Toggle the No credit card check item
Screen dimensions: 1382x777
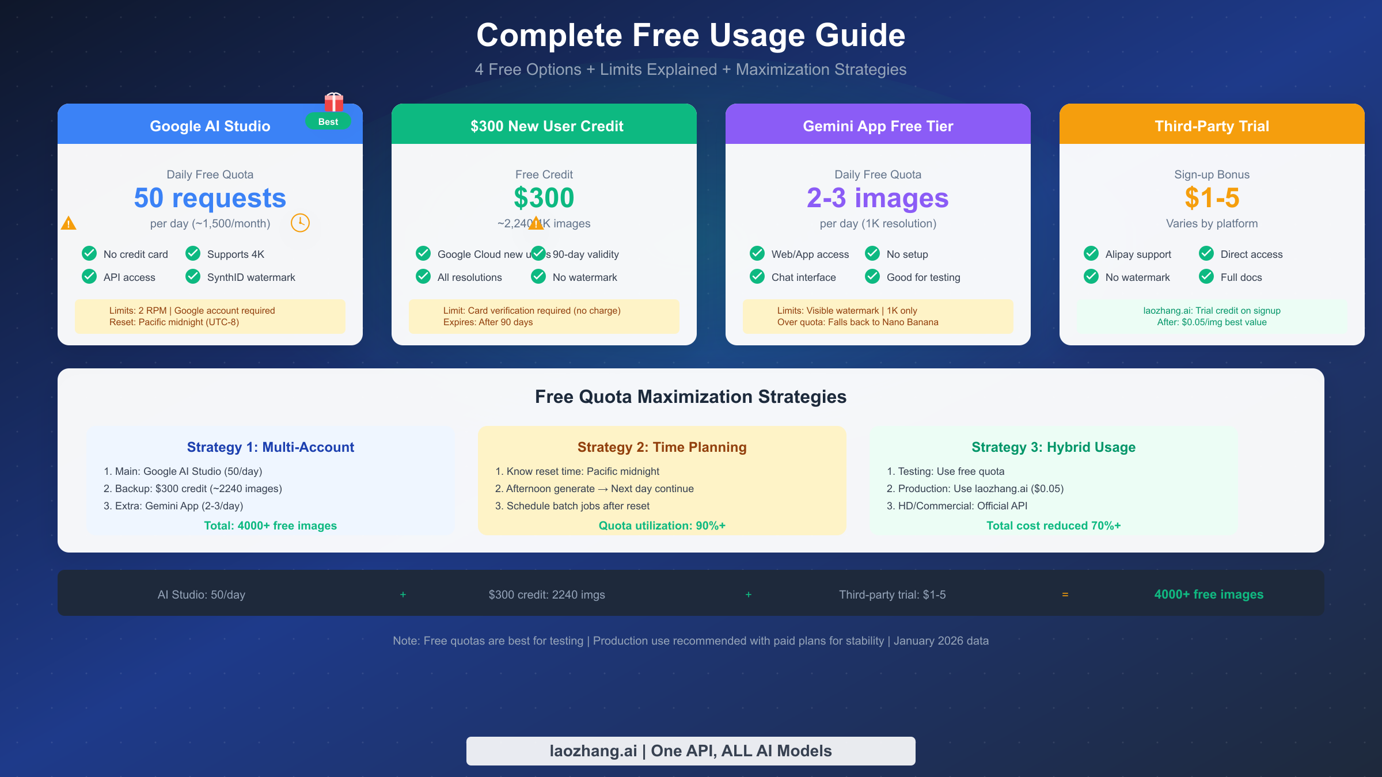(89, 253)
